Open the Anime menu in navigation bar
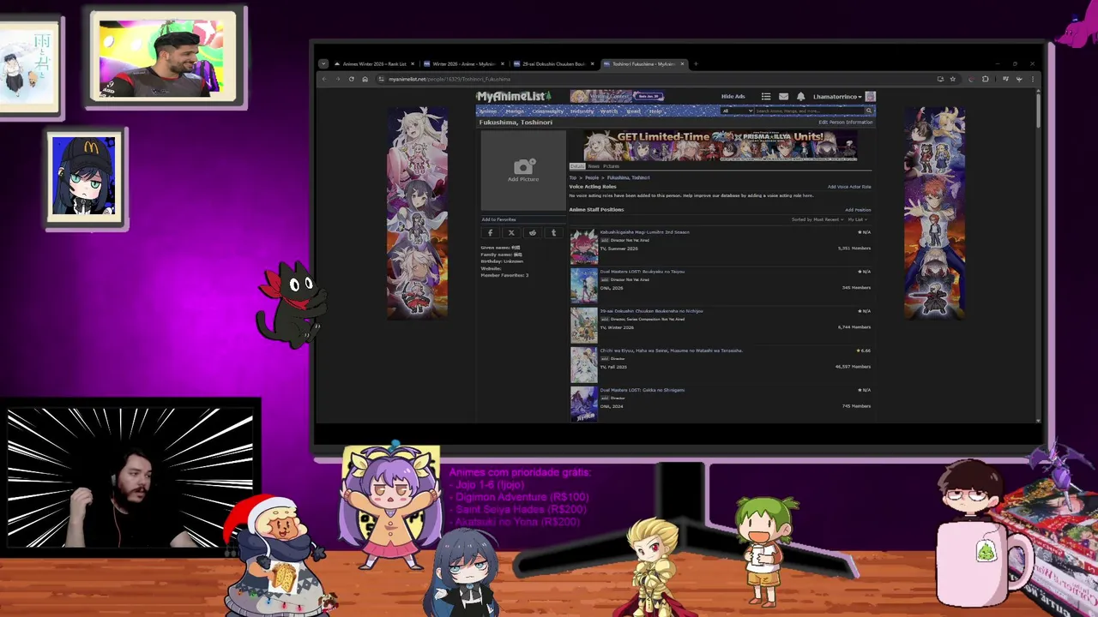 tap(487, 111)
